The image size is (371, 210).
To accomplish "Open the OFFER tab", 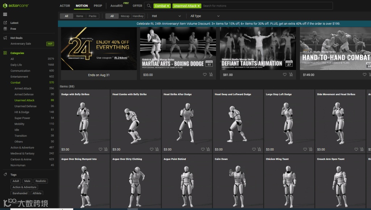I will tap(137, 6).
